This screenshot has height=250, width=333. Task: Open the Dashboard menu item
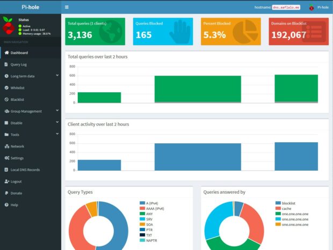pyautogui.click(x=19, y=53)
